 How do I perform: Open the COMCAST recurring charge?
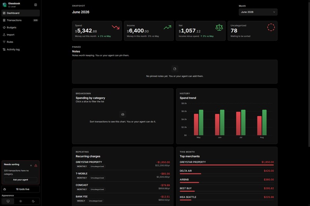123,187
